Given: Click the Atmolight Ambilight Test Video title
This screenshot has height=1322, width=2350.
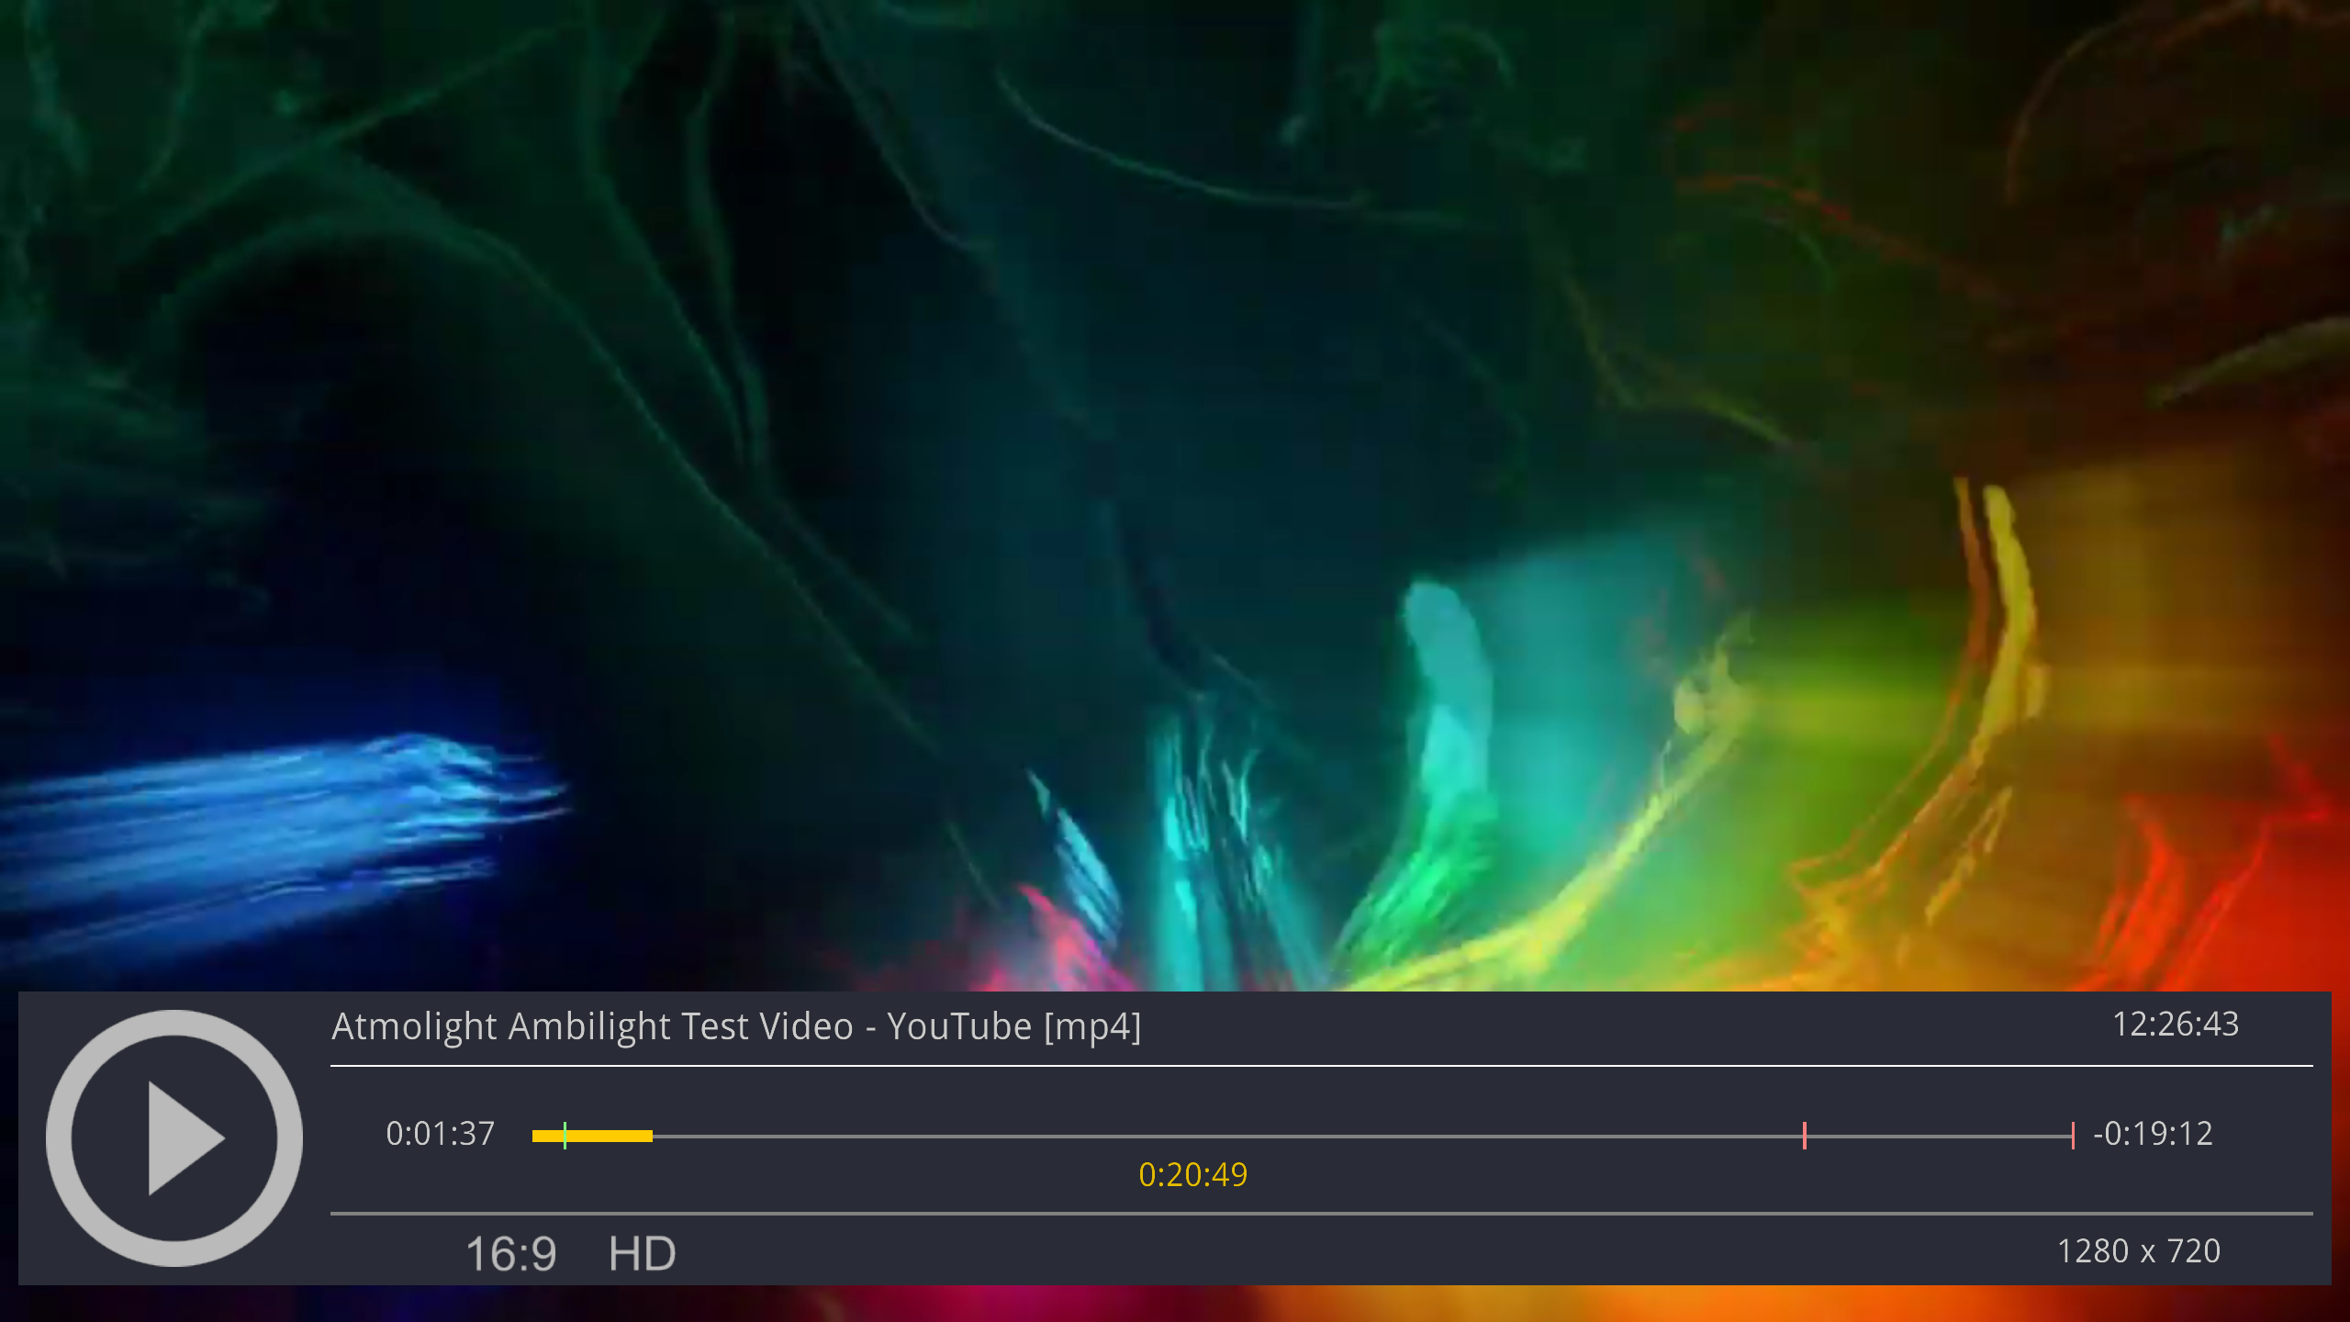Looking at the screenshot, I should [736, 1026].
